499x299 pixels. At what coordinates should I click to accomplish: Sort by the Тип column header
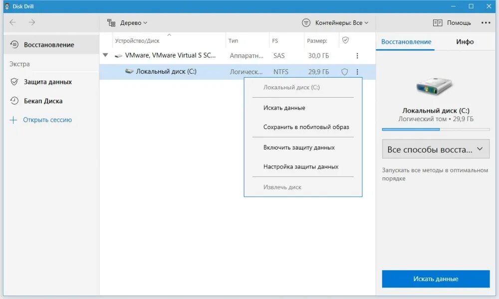(233, 41)
